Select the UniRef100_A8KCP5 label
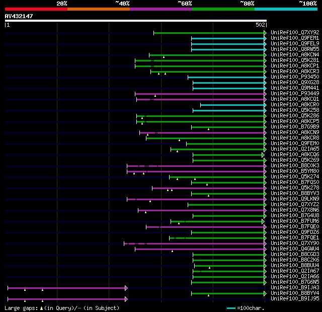This screenshot has height=312, width=322. 295,121
